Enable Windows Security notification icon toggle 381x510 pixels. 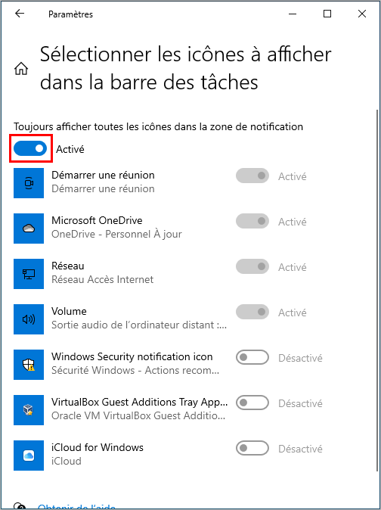(252, 357)
